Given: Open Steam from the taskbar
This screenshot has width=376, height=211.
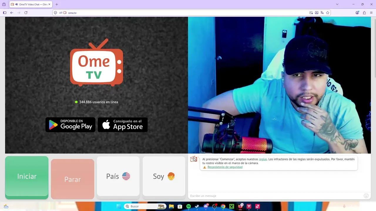Looking at the screenshot, I should [197, 206].
